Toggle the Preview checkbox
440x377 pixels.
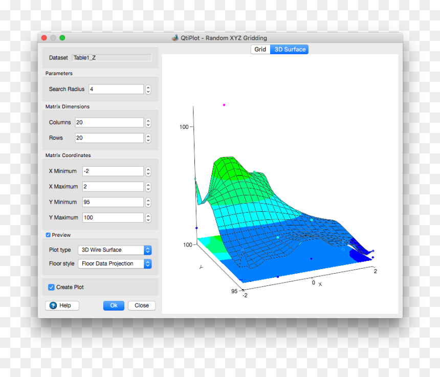click(x=48, y=235)
